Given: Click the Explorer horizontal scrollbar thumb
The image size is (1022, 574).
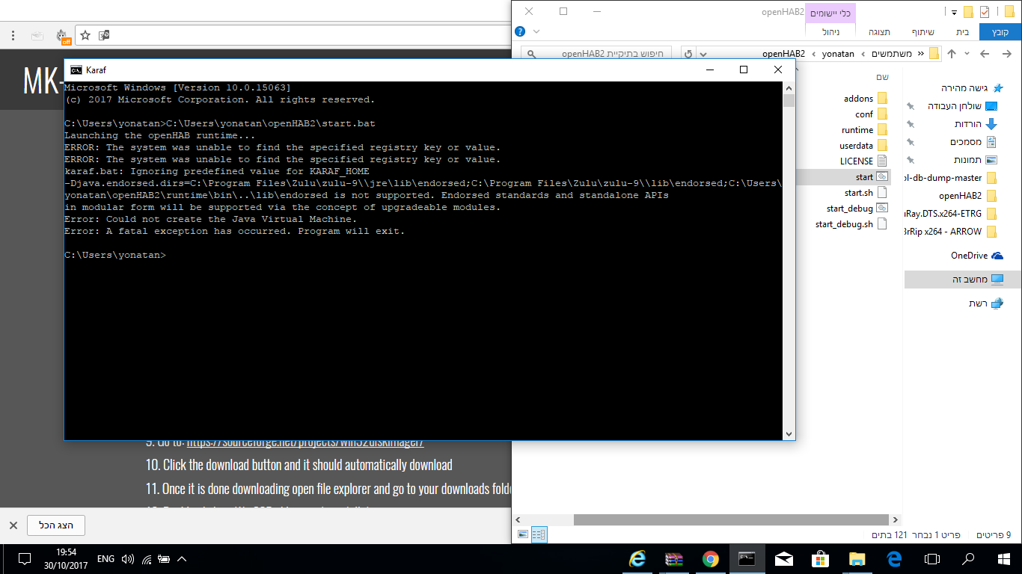Looking at the screenshot, I should [730, 519].
